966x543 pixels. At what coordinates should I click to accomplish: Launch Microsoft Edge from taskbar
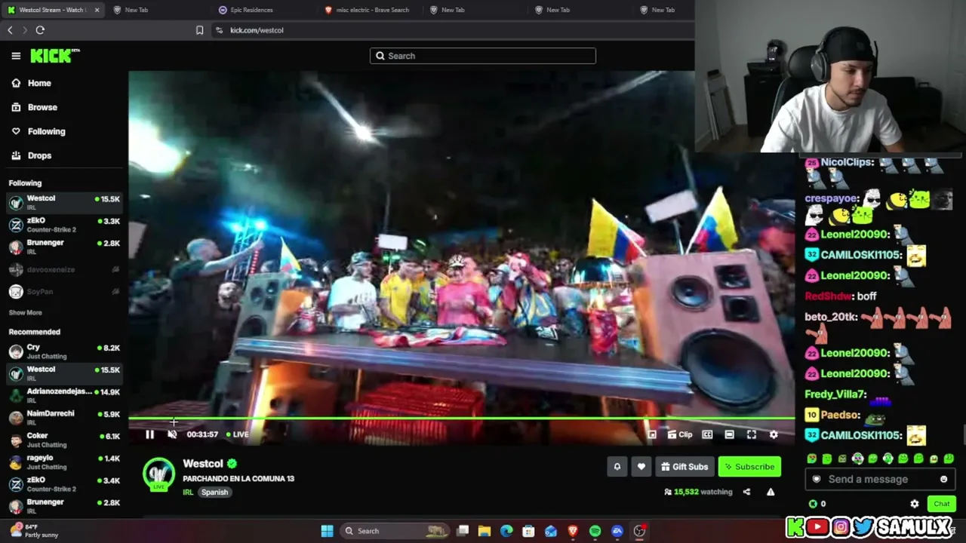tap(506, 531)
